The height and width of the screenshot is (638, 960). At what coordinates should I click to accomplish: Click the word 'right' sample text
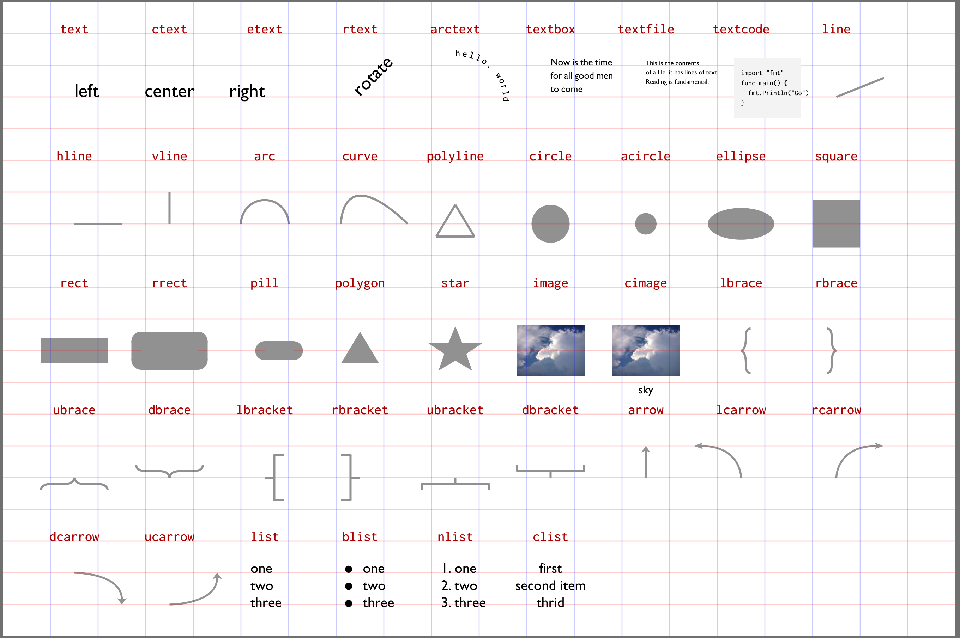coord(247,92)
